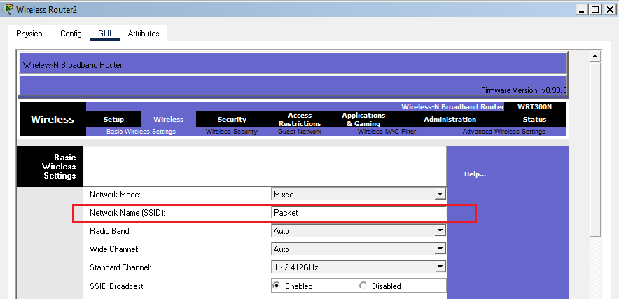Select the Attributes tab
The image size is (619, 299).
143,34
